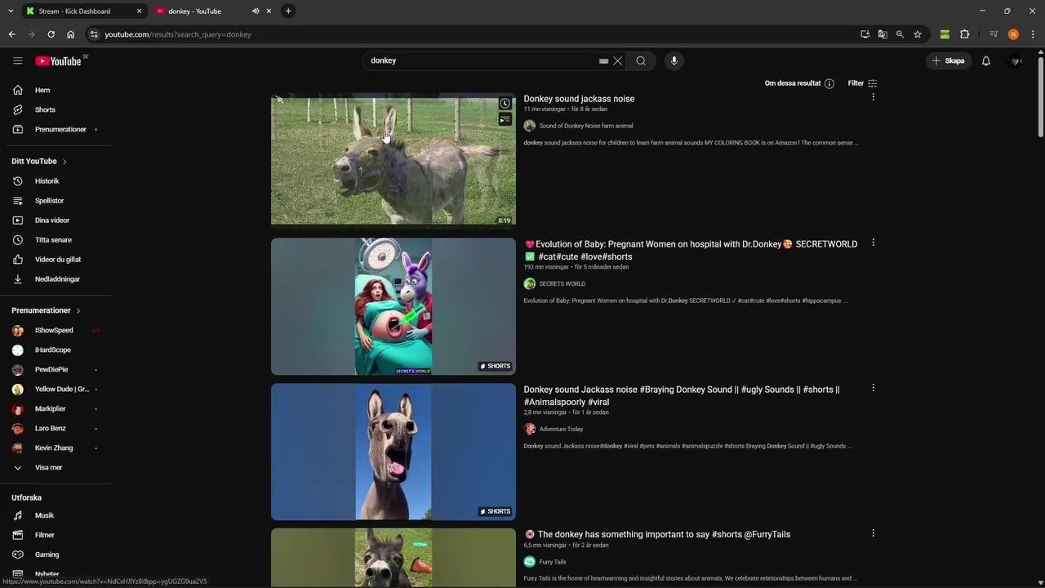The image size is (1045, 588).
Task: Start voice search with microphone icon
Action: [674, 60]
